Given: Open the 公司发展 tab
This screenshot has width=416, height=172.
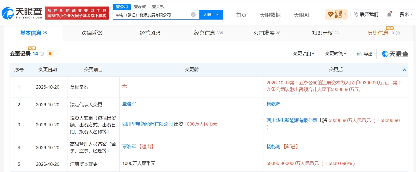Looking at the screenshot, I should (x=267, y=33).
